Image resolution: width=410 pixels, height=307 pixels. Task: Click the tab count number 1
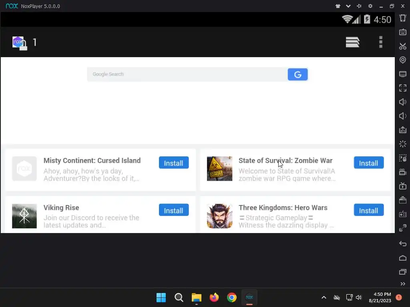click(x=35, y=42)
